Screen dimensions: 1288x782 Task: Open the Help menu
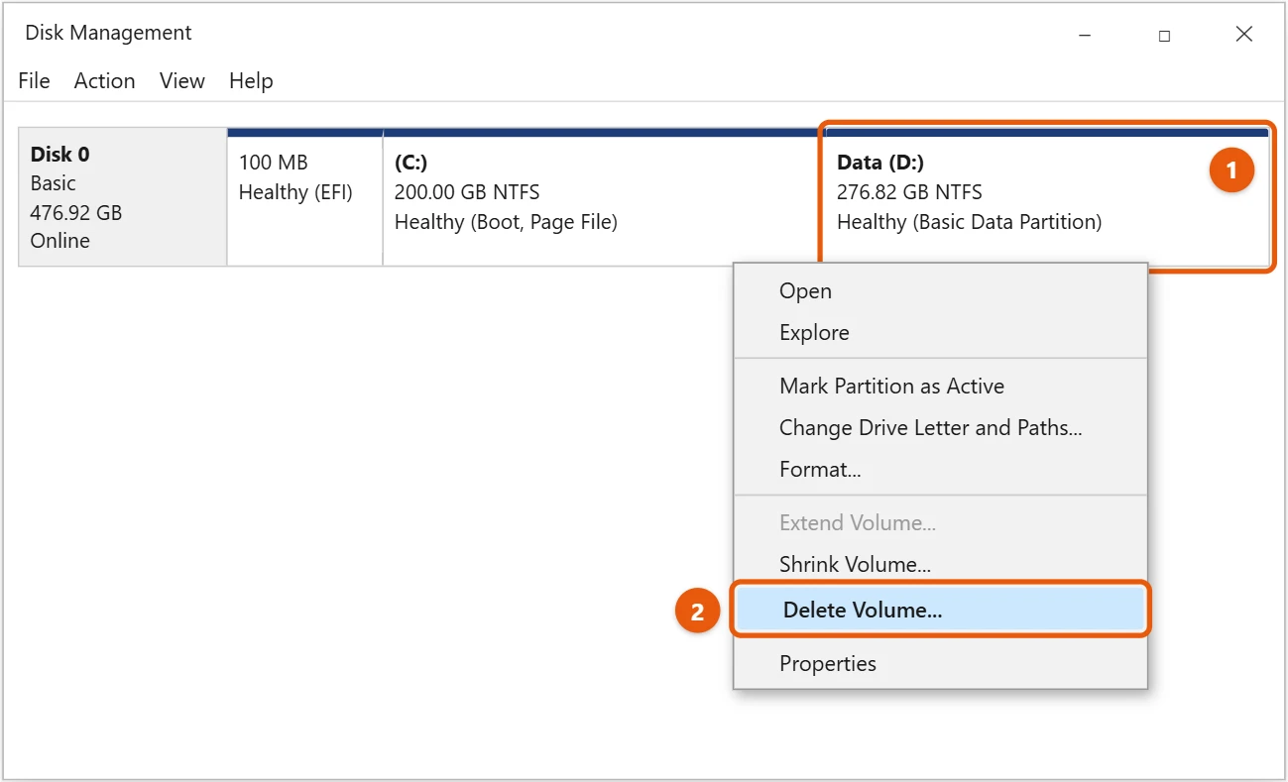(x=251, y=81)
